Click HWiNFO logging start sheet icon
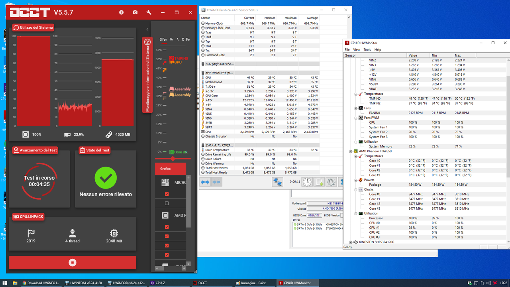510x287 pixels. pyautogui.click(x=319, y=182)
